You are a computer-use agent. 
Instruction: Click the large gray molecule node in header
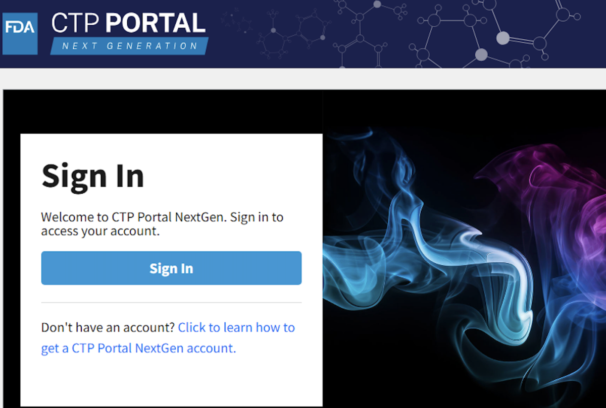coord(502,38)
